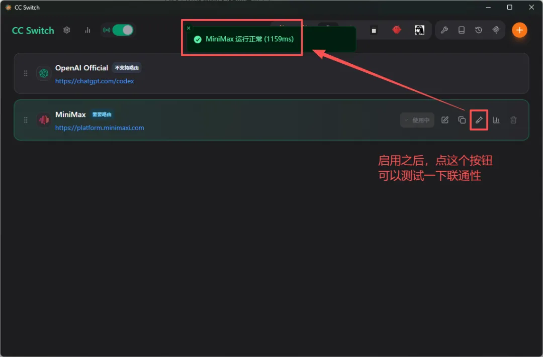
Task: Click the proxy broadcast signal icon
Action: tap(107, 30)
